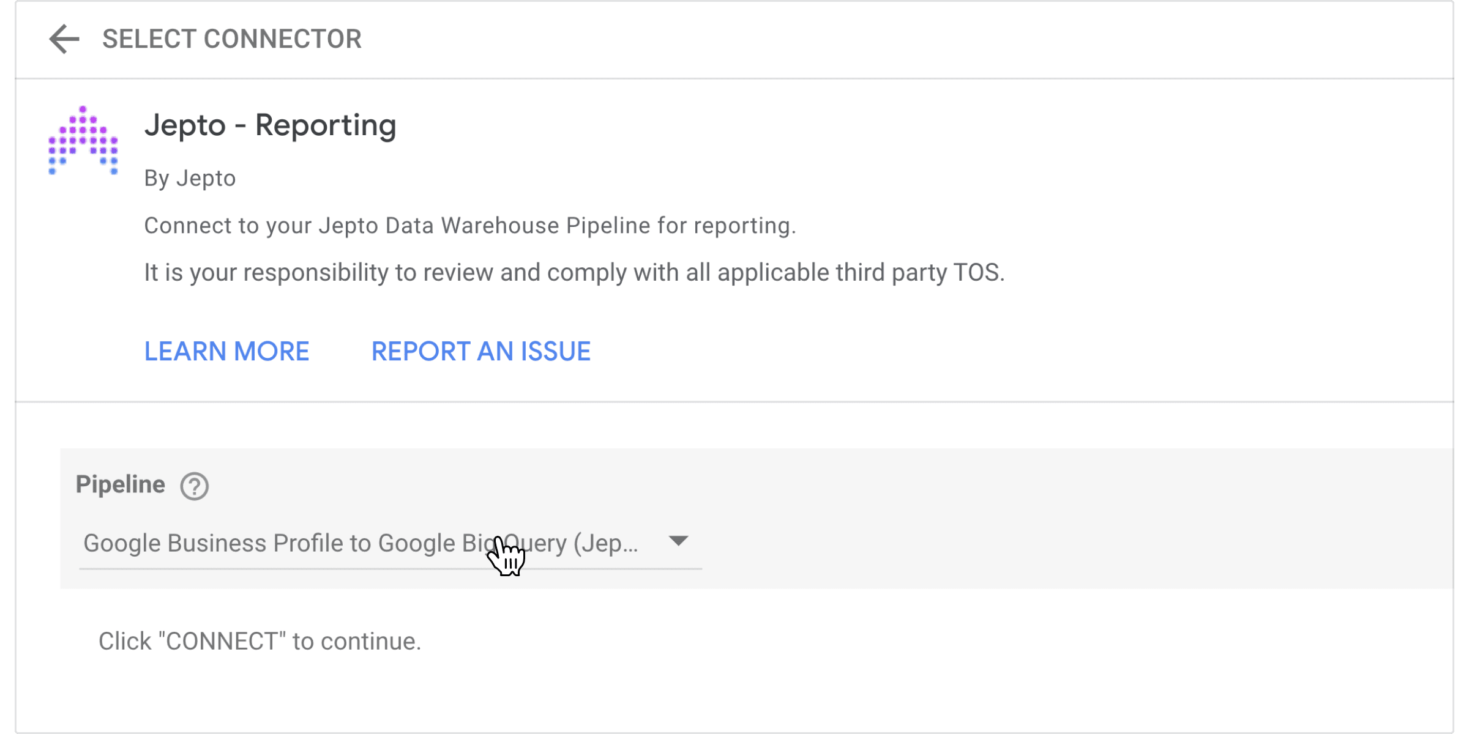Open the REPORT AN ISSUE link
The width and height of the screenshot is (1469, 734).
pos(481,351)
